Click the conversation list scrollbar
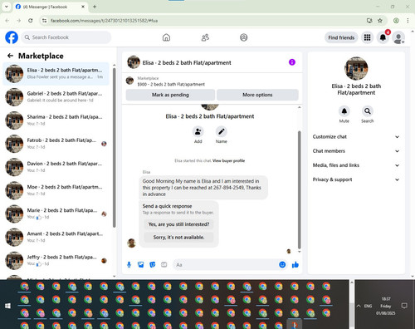This screenshot has width=415, height=329. click(x=114, y=148)
